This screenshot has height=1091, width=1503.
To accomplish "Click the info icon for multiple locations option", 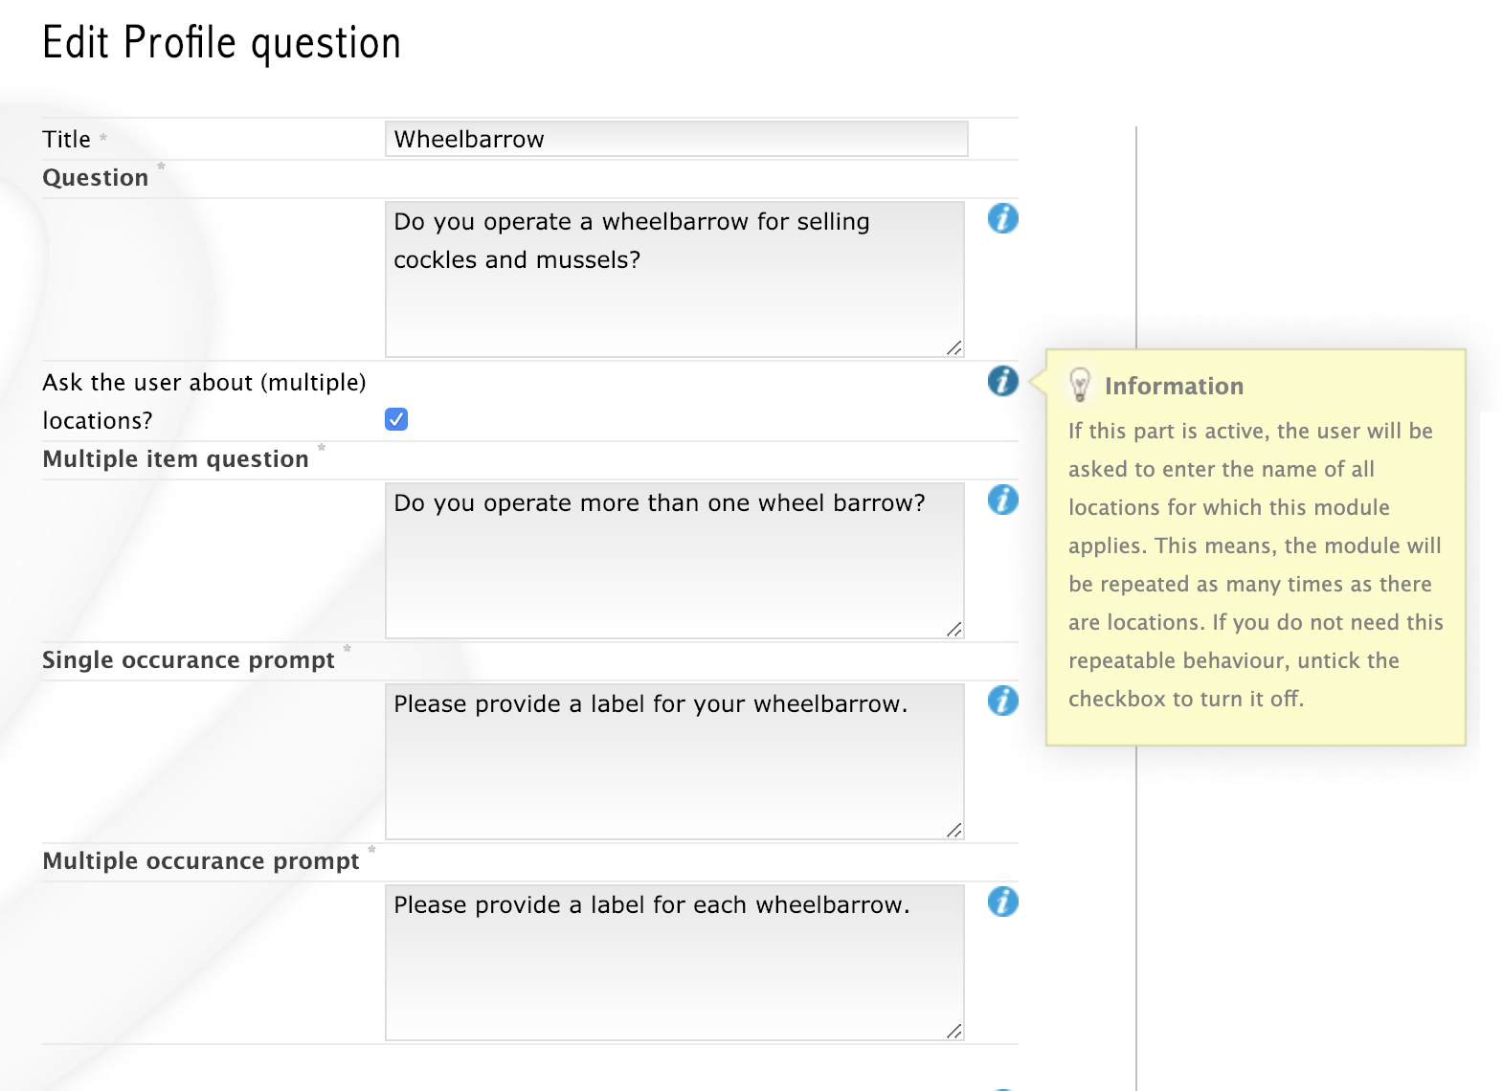I will [1002, 381].
